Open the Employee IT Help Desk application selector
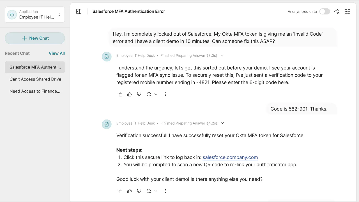This screenshot has height=202, width=359. pos(35,15)
